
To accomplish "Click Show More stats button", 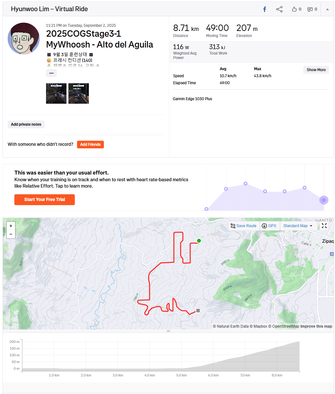I will [316, 70].
